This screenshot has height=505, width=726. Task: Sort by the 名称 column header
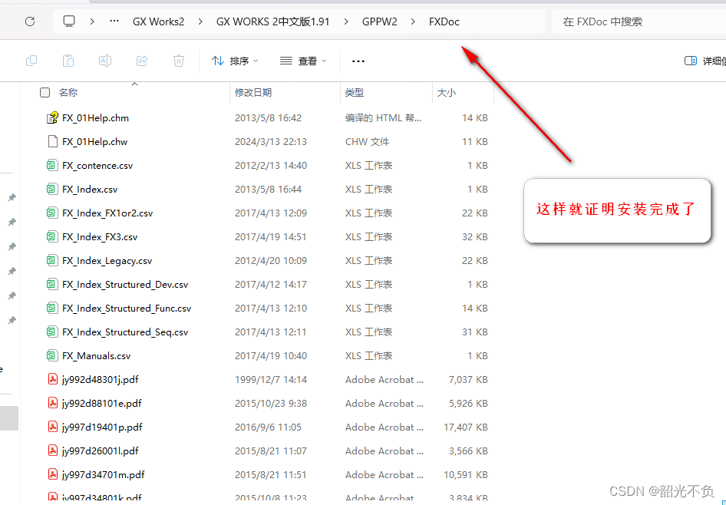pyautogui.click(x=68, y=93)
